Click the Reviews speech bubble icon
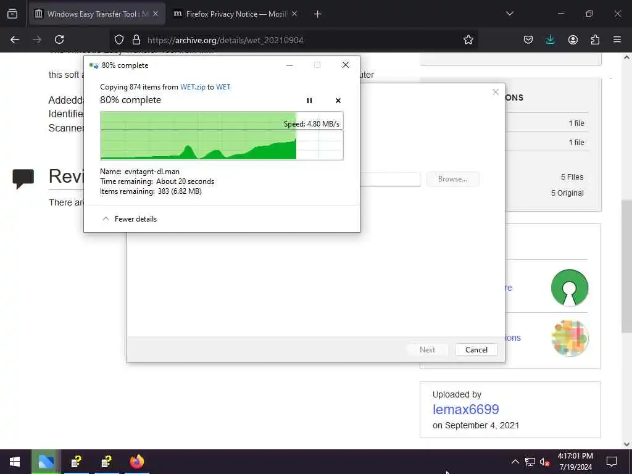The height and width of the screenshot is (474, 632). pyautogui.click(x=23, y=178)
